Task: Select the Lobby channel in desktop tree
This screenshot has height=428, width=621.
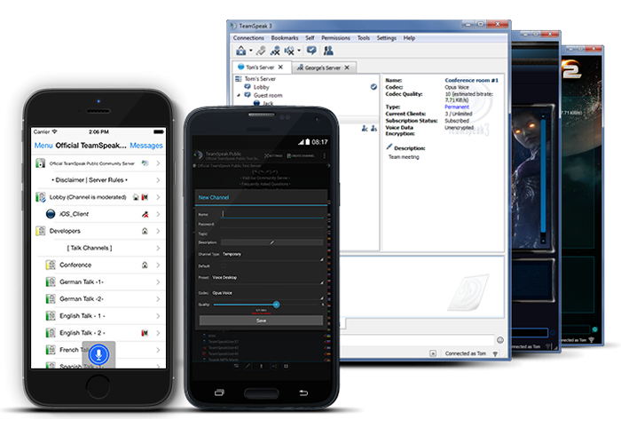Action: tap(261, 87)
